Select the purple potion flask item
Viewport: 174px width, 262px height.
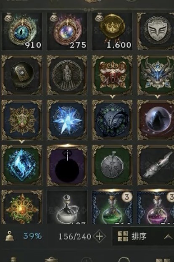coord(156,207)
